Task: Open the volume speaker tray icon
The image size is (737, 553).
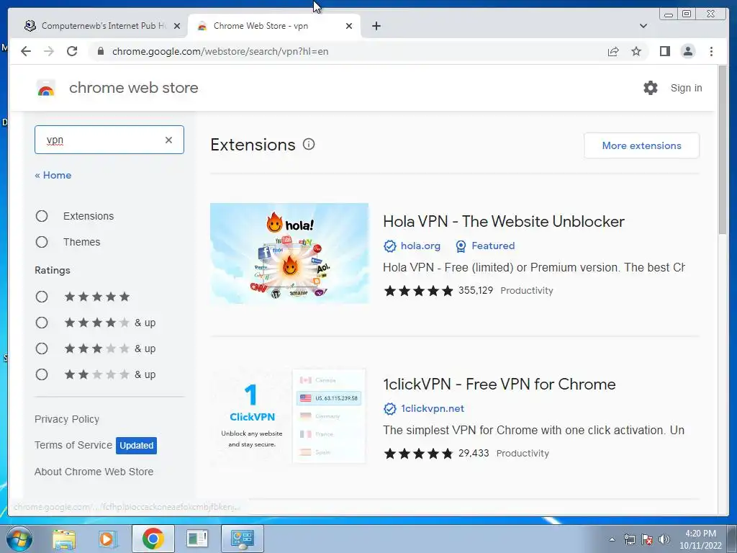Action: click(664, 539)
